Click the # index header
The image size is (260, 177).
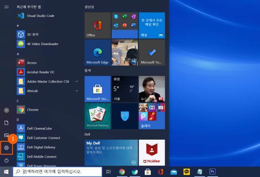coord(18,26)
